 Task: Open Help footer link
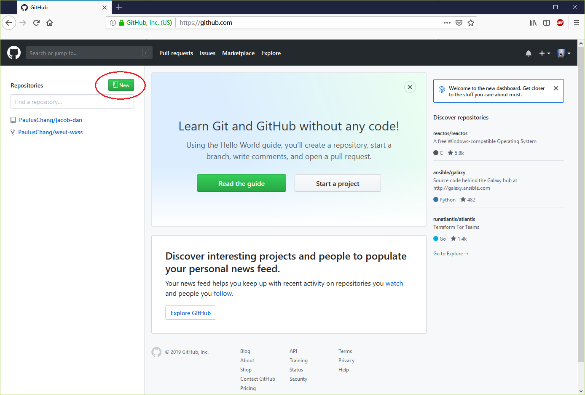tap(343, 370)
